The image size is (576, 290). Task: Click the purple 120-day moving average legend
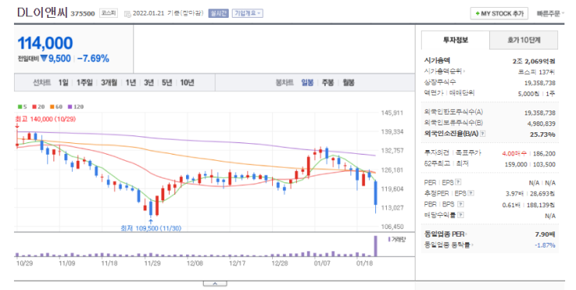tap(76, 107)
